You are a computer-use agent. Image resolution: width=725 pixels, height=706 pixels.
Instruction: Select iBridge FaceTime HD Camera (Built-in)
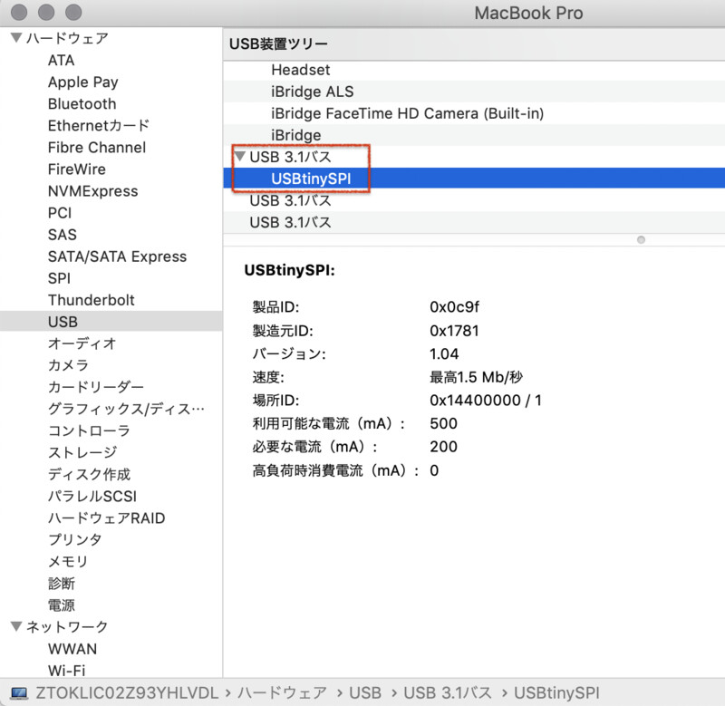pyautogui.click(x=407, y=113)
